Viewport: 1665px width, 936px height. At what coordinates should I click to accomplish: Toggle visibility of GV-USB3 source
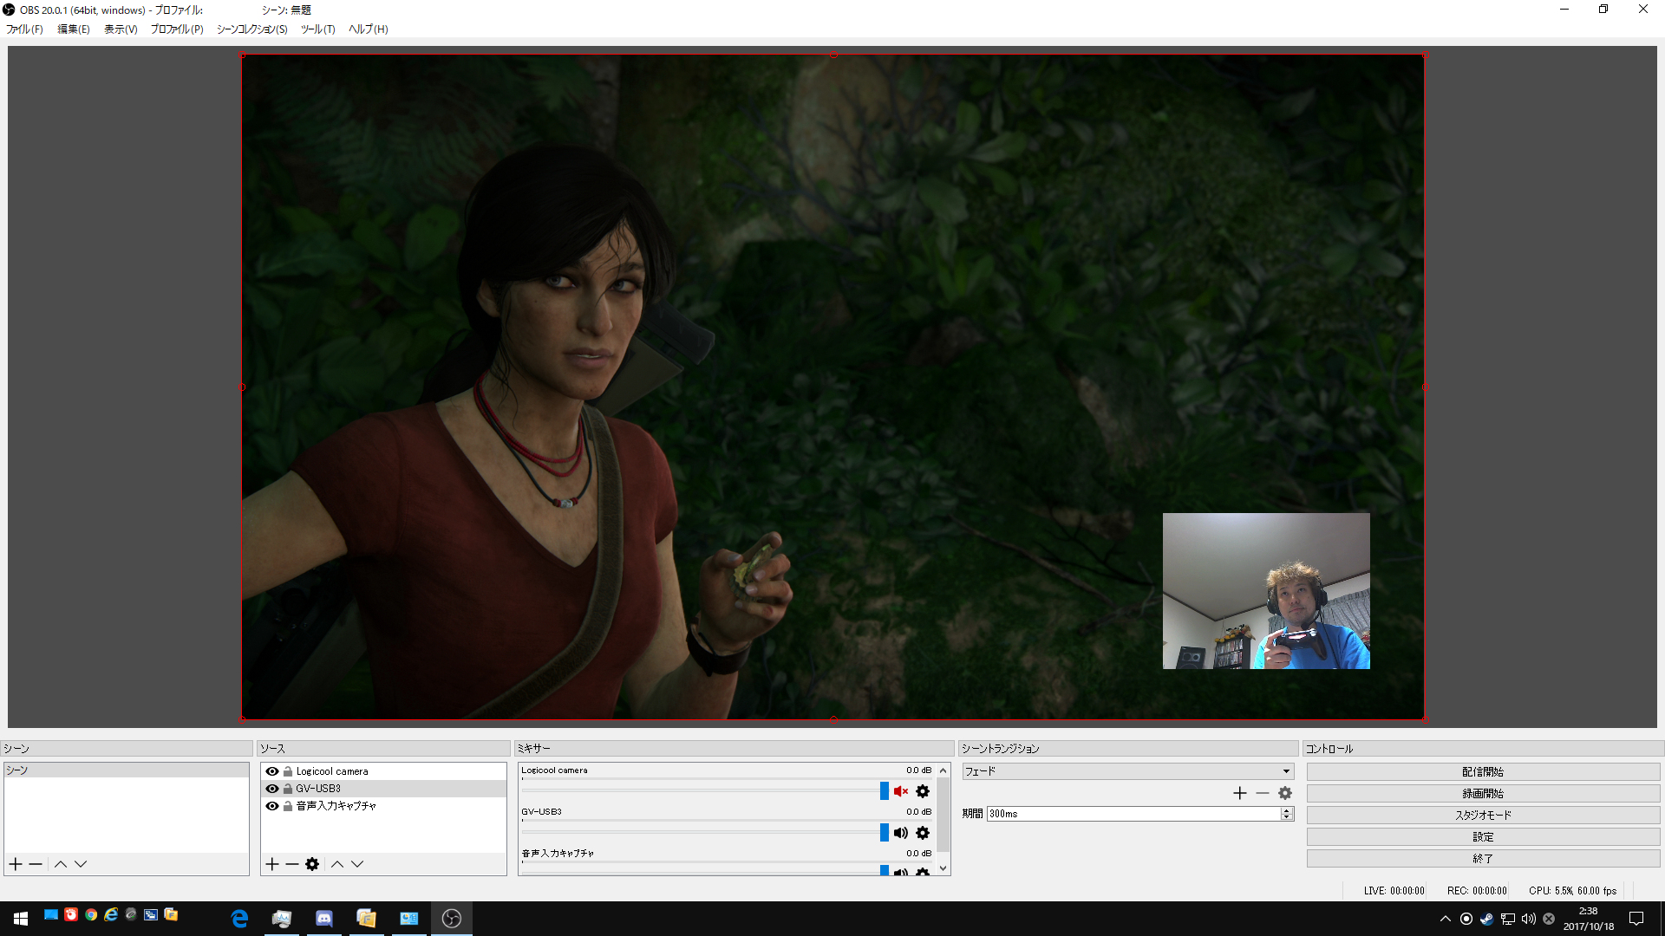pos(272,789)
